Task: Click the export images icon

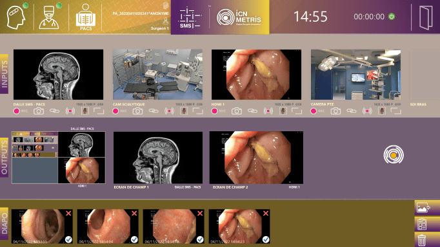Action: point(423,208)
